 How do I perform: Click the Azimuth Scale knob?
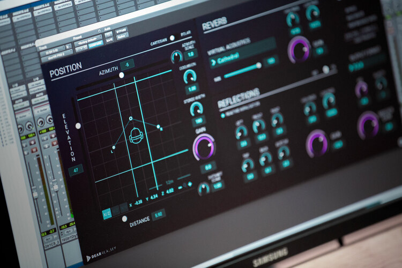[177, 56]
